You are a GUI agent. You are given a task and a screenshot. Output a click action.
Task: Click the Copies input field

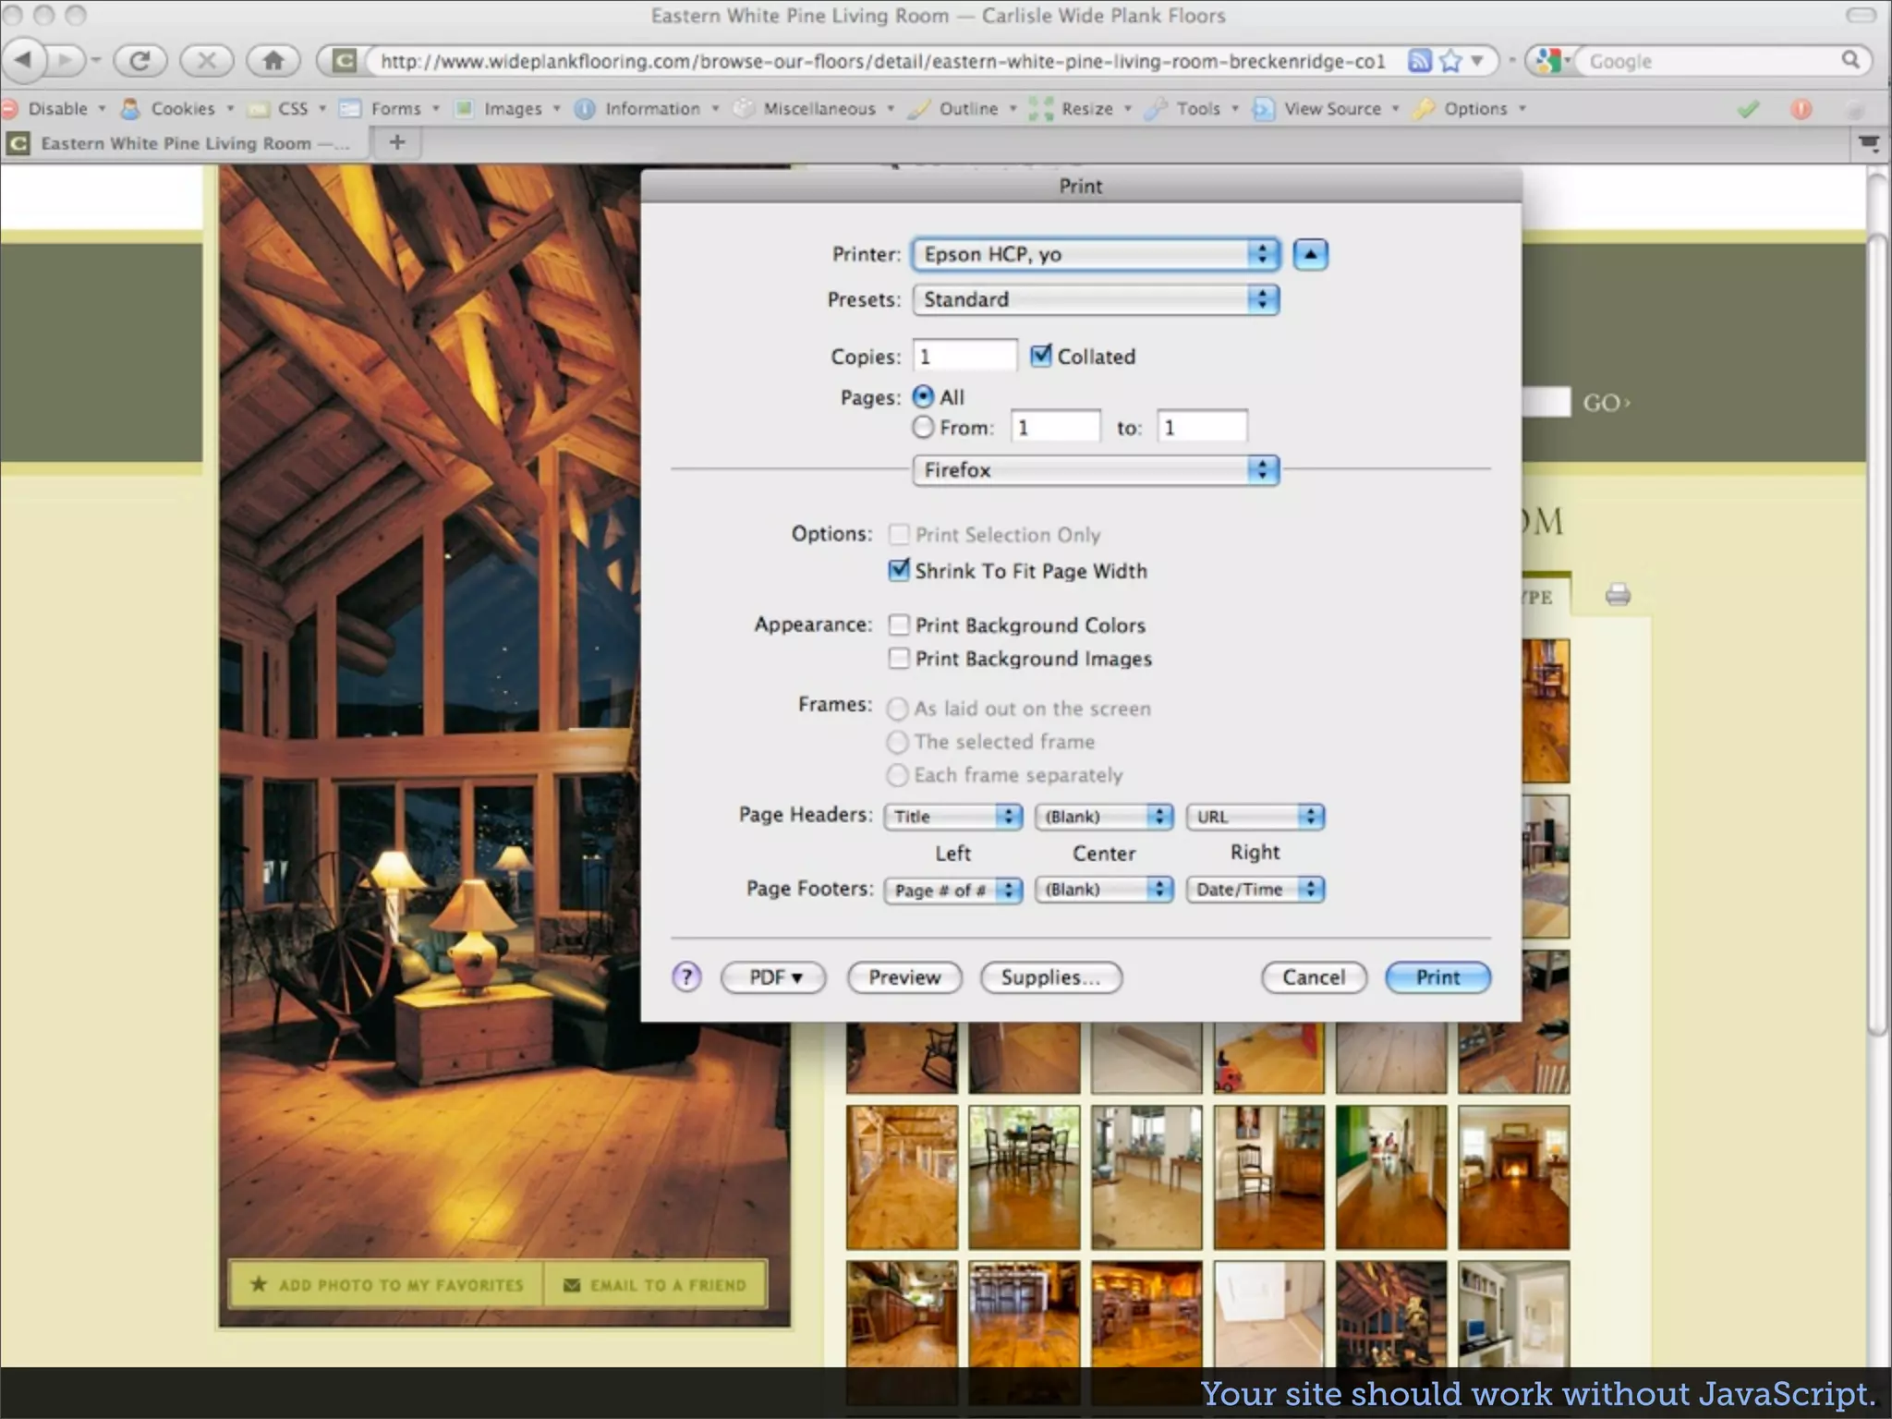(964, 357)
